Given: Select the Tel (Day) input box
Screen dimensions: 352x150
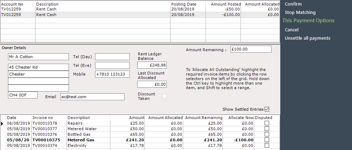Looking at the screenshot, I should coord(112,57).
